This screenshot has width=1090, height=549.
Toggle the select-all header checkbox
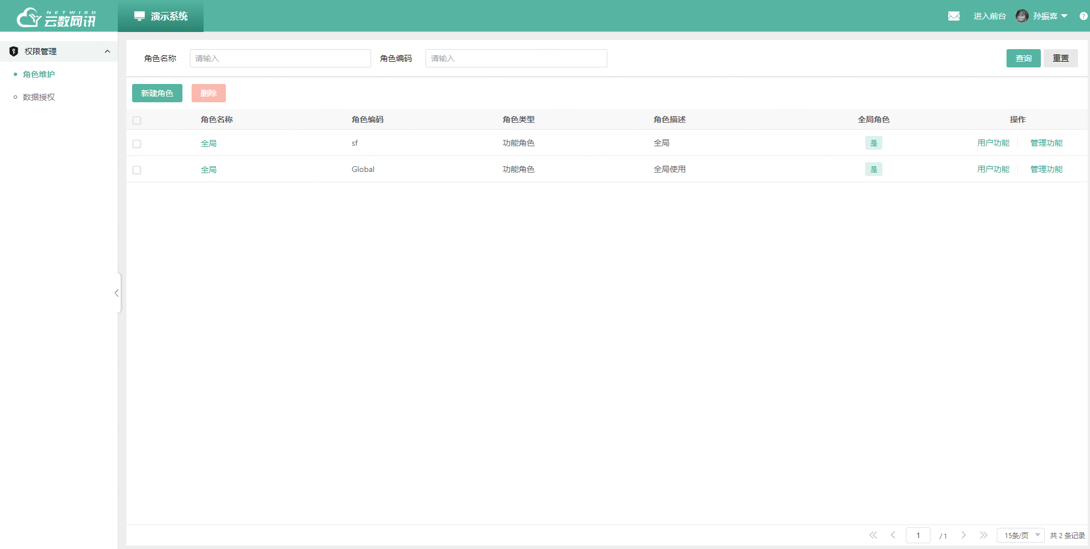tap(137, 121)
